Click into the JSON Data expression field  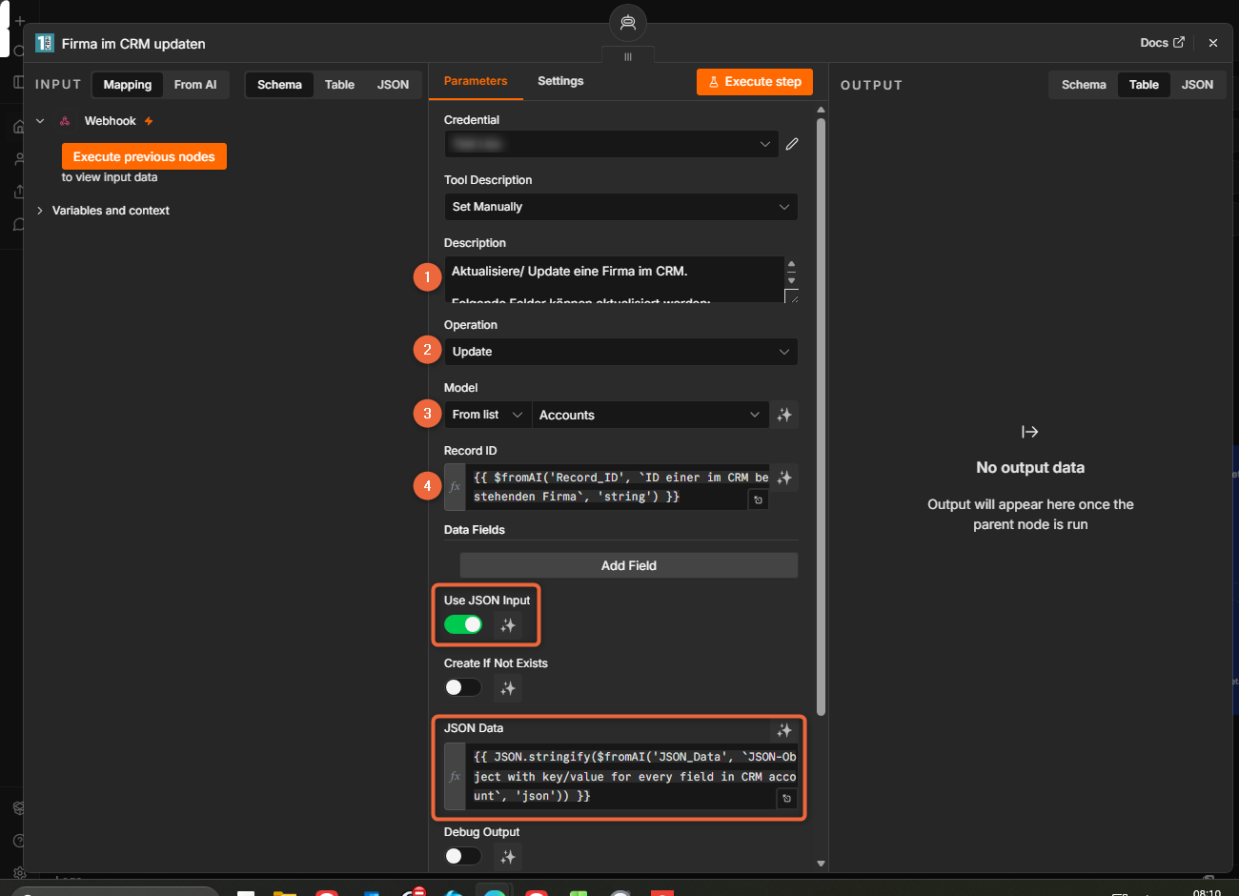point(635,777)
